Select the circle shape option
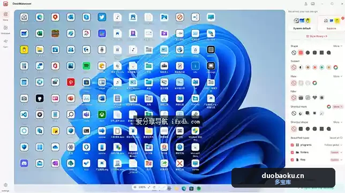This screenshot has height=193, width=345. [308, 53]
